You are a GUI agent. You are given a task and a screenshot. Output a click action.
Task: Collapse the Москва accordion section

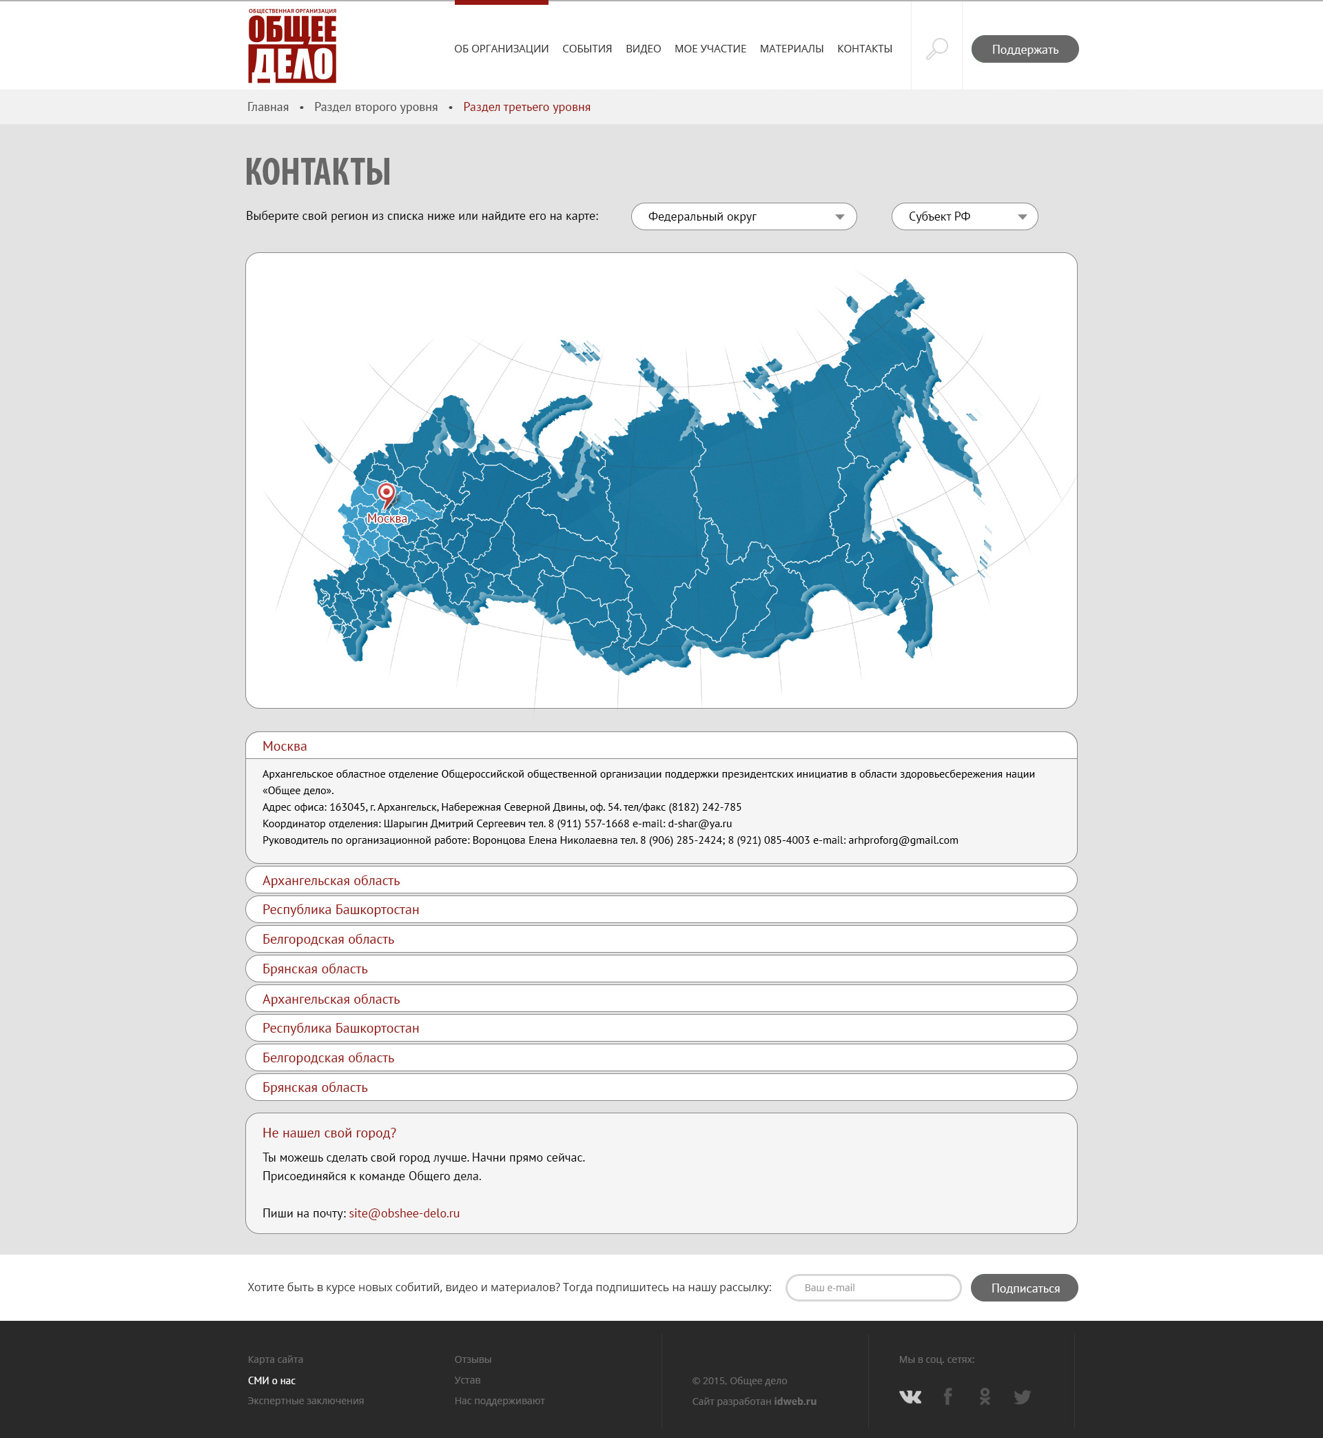tap(284, 746)
